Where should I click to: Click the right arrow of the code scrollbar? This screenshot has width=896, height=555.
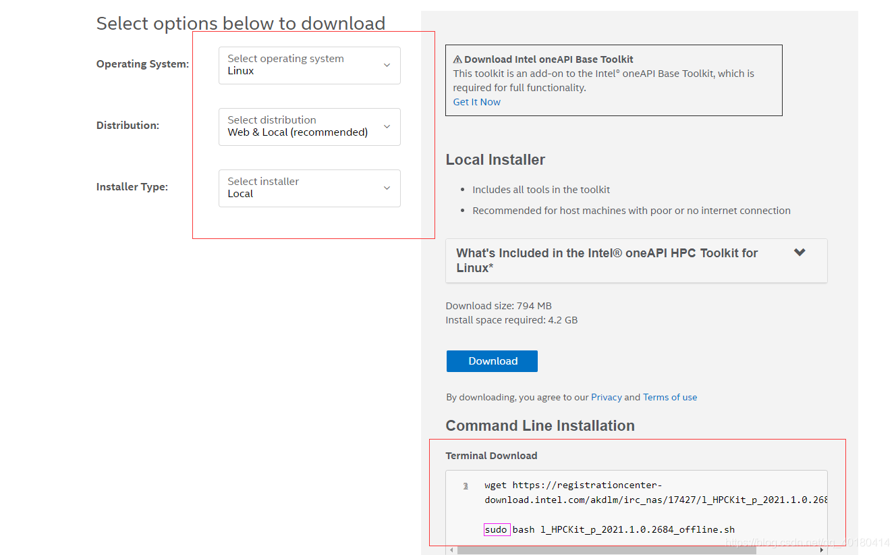click(822, 550)
